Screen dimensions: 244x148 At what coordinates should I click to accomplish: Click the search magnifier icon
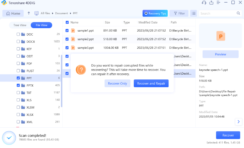[x=238, y=13]
